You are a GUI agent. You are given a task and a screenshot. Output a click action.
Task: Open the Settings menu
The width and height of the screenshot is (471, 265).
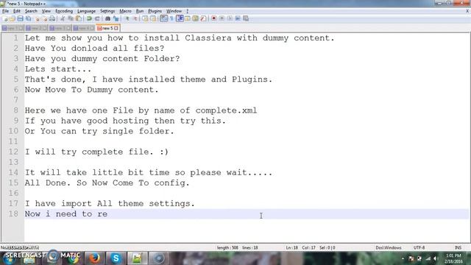107,11
